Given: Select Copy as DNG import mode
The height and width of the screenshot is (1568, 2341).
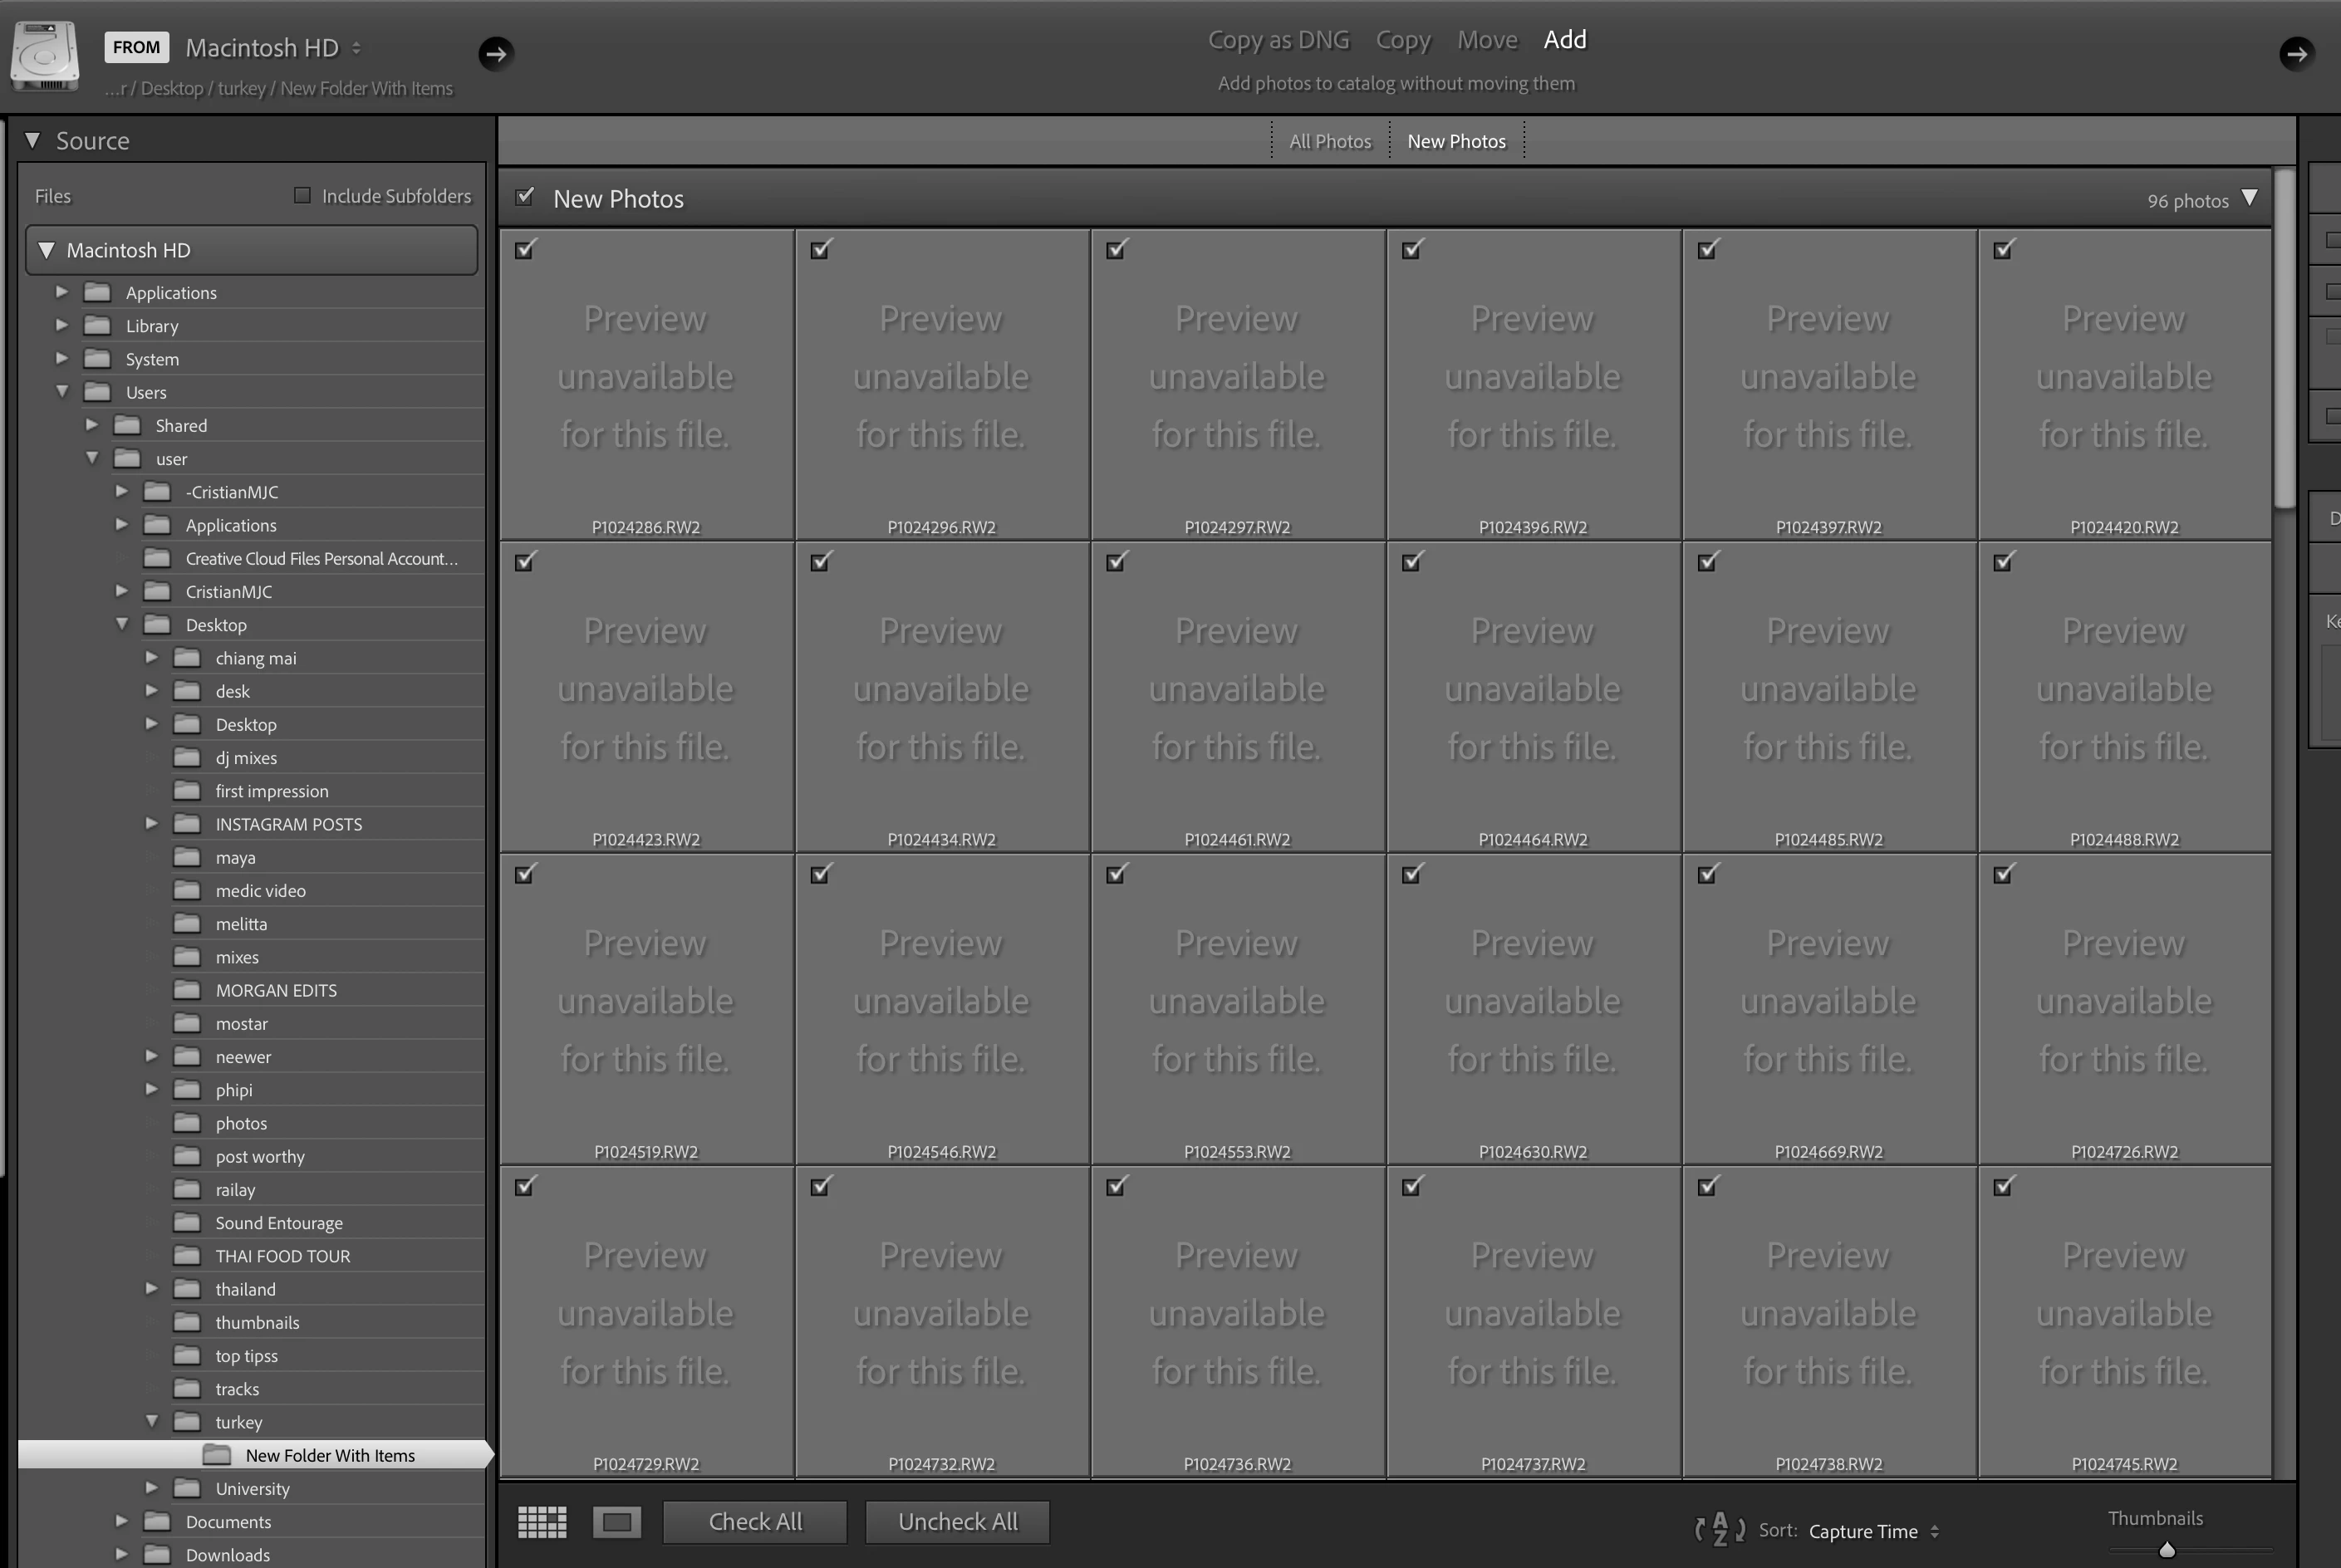Looking at the screenshot, I should pos(1278,40).
